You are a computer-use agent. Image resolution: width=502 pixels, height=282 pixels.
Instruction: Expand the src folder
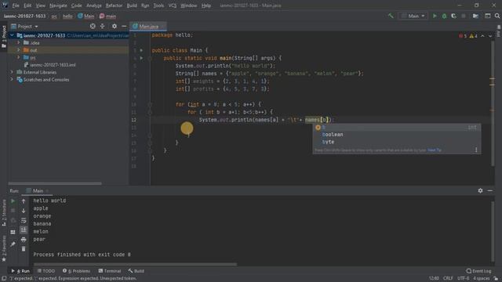19,57
